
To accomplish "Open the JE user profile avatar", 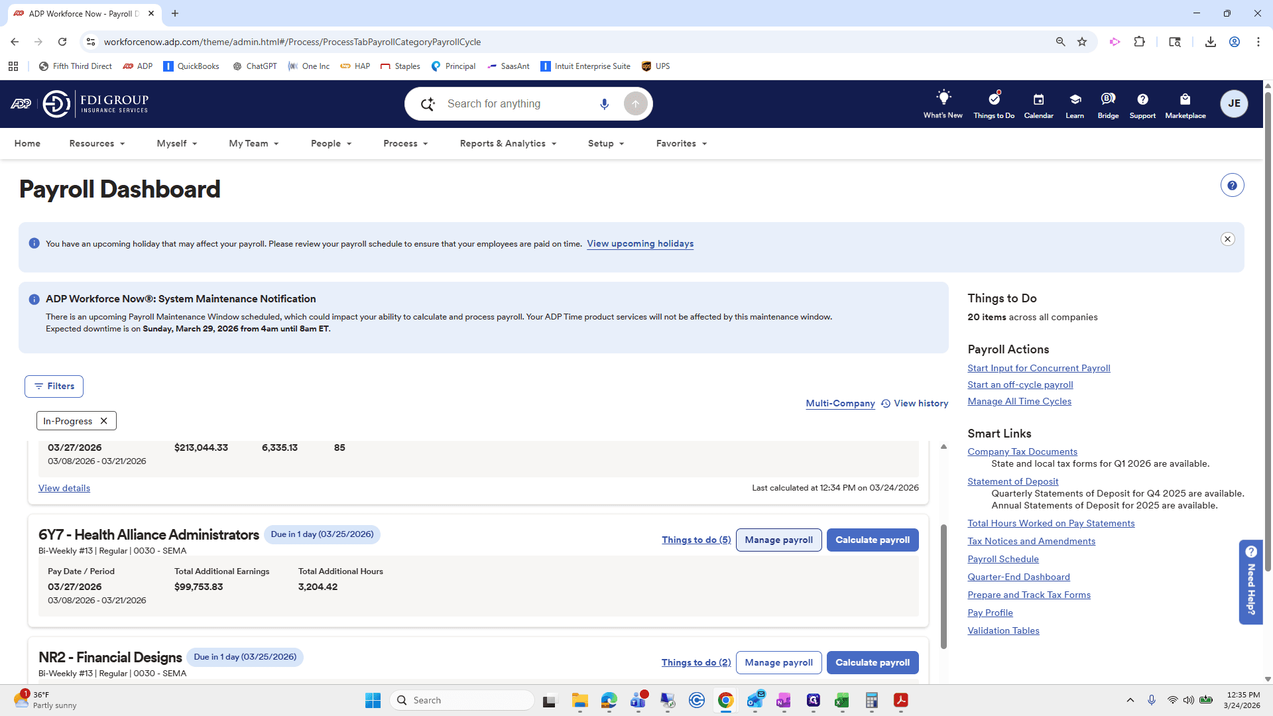I will coord(1234,103).
